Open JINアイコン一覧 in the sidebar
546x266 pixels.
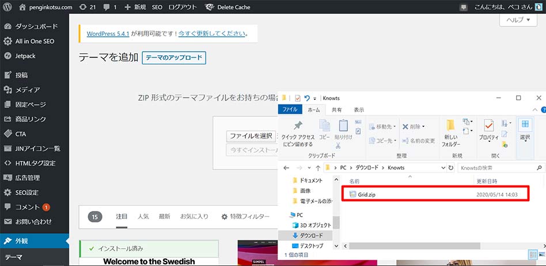[x=35, y=148]
